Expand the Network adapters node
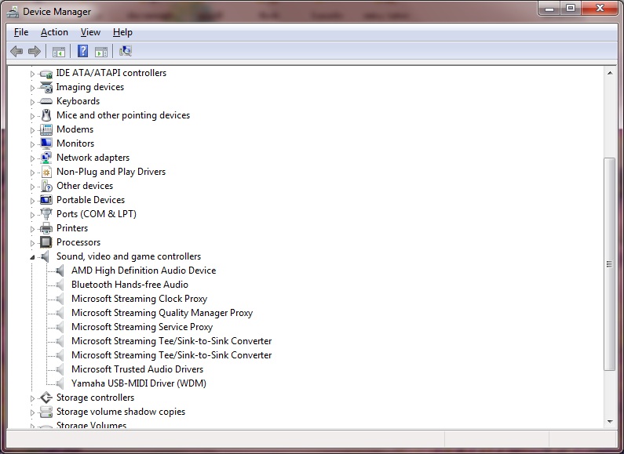The width and height of the screenshot is (624, 454). pos(33,158)
